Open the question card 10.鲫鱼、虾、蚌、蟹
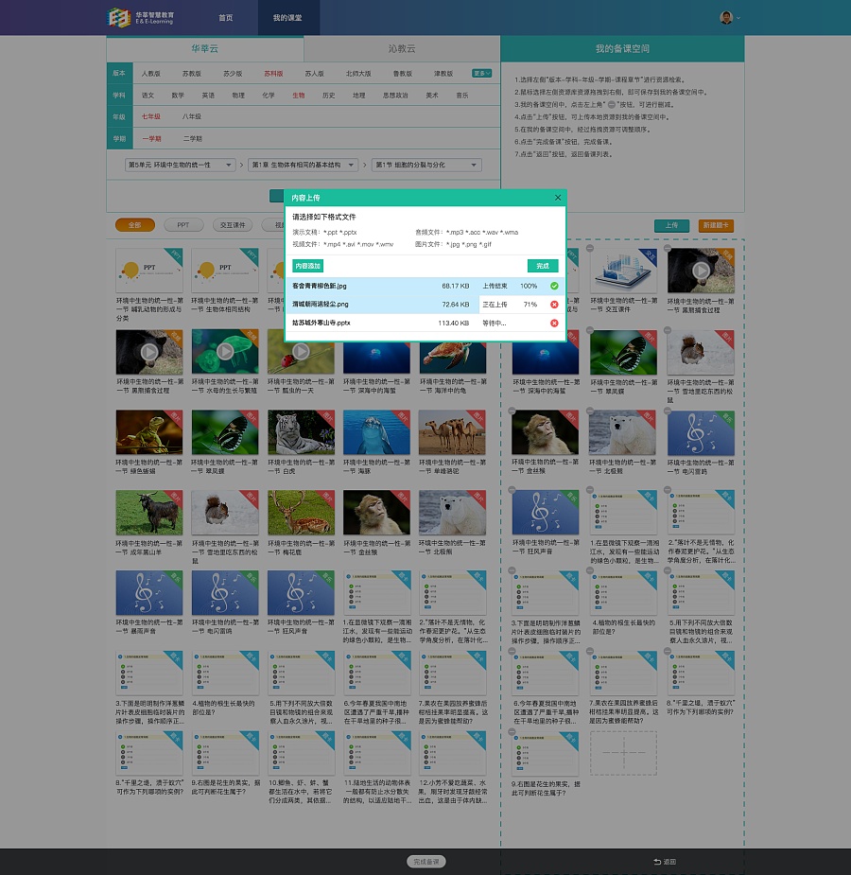Screen dimensions: 851x875 coord(301,753)
